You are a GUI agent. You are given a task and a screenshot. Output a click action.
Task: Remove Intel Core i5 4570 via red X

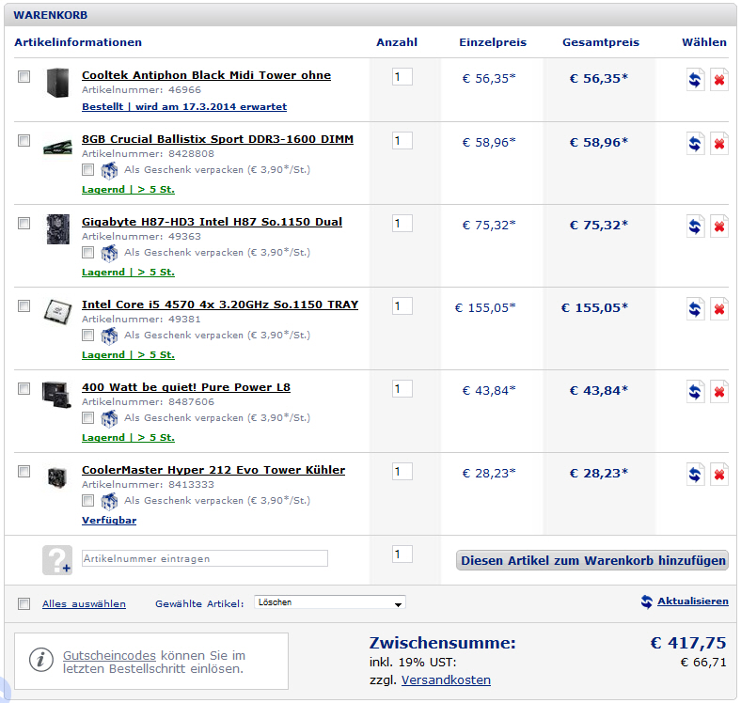718,308
